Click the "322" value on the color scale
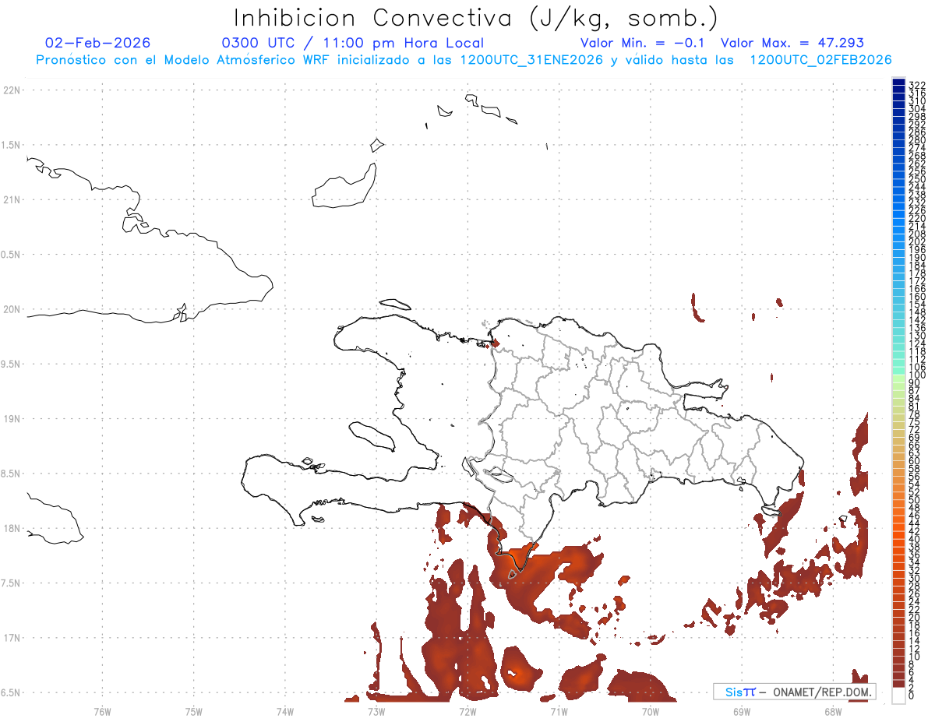The width and height of the screenshot is (935, 722). click(917, 84)
